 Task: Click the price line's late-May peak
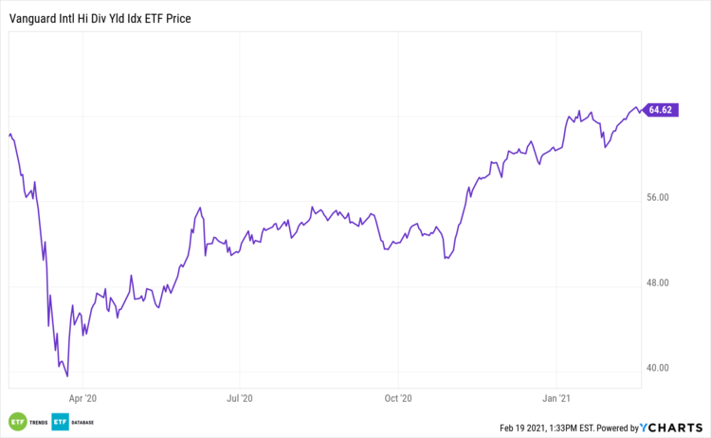200,208
